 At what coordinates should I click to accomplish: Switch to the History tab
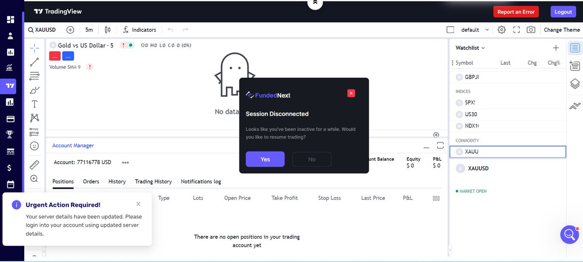click(117, 181)
